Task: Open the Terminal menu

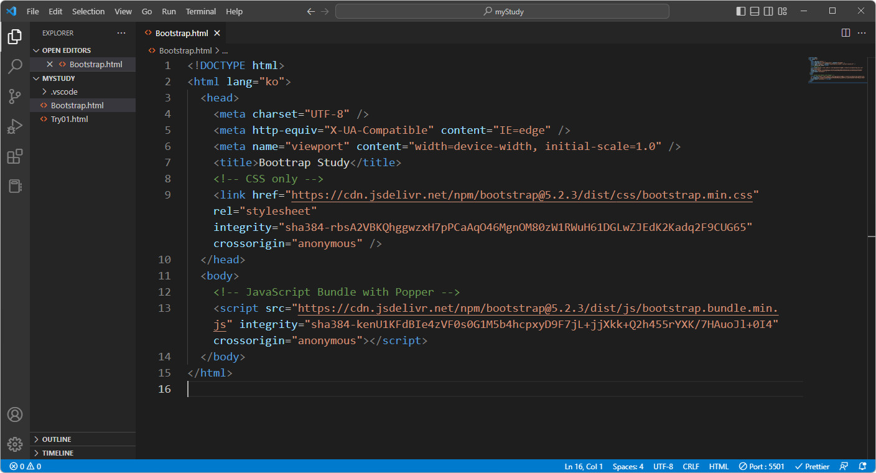Action: [201, 11]
